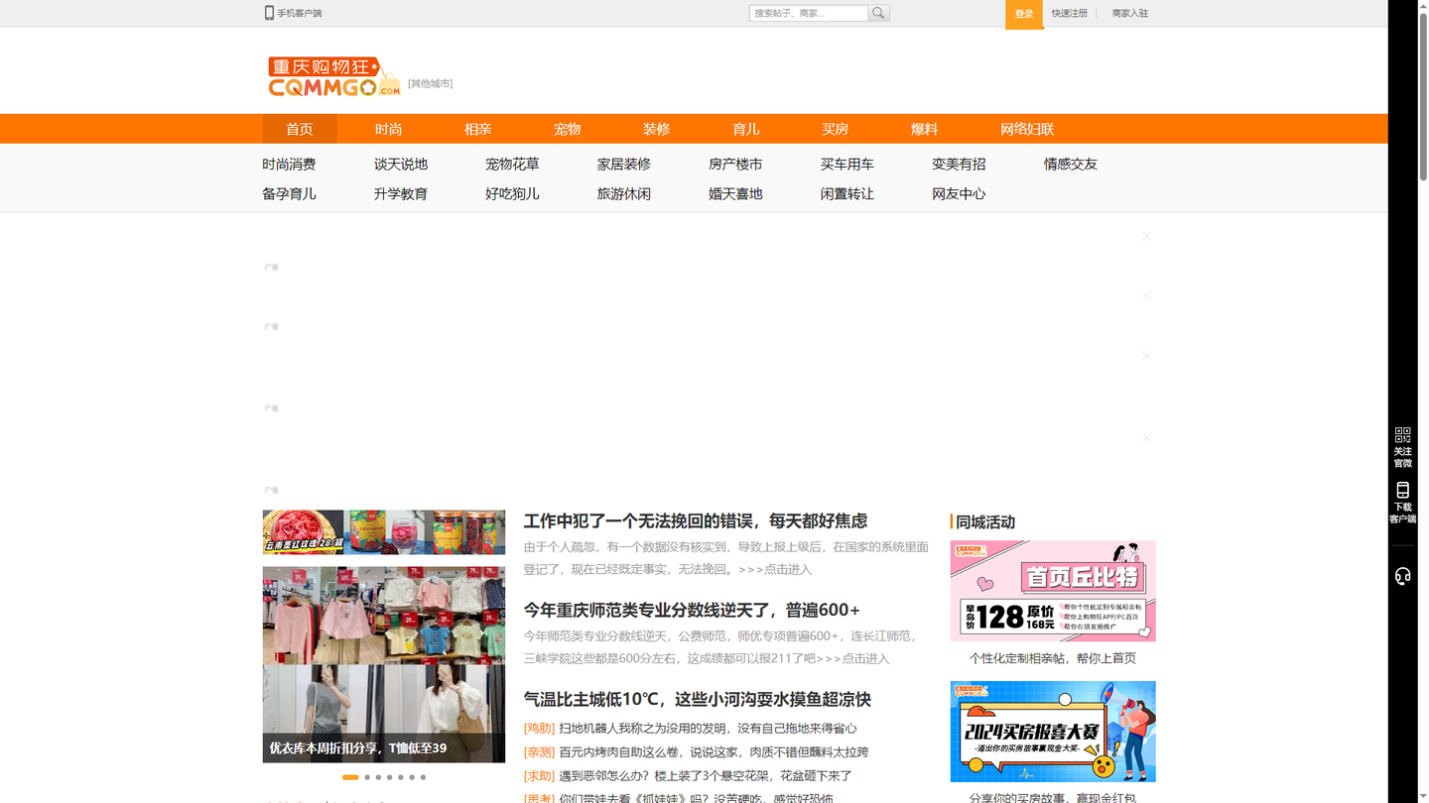Click the 手机客户端 link
This screenshot has width=1429, height=803.
[299, 13]
